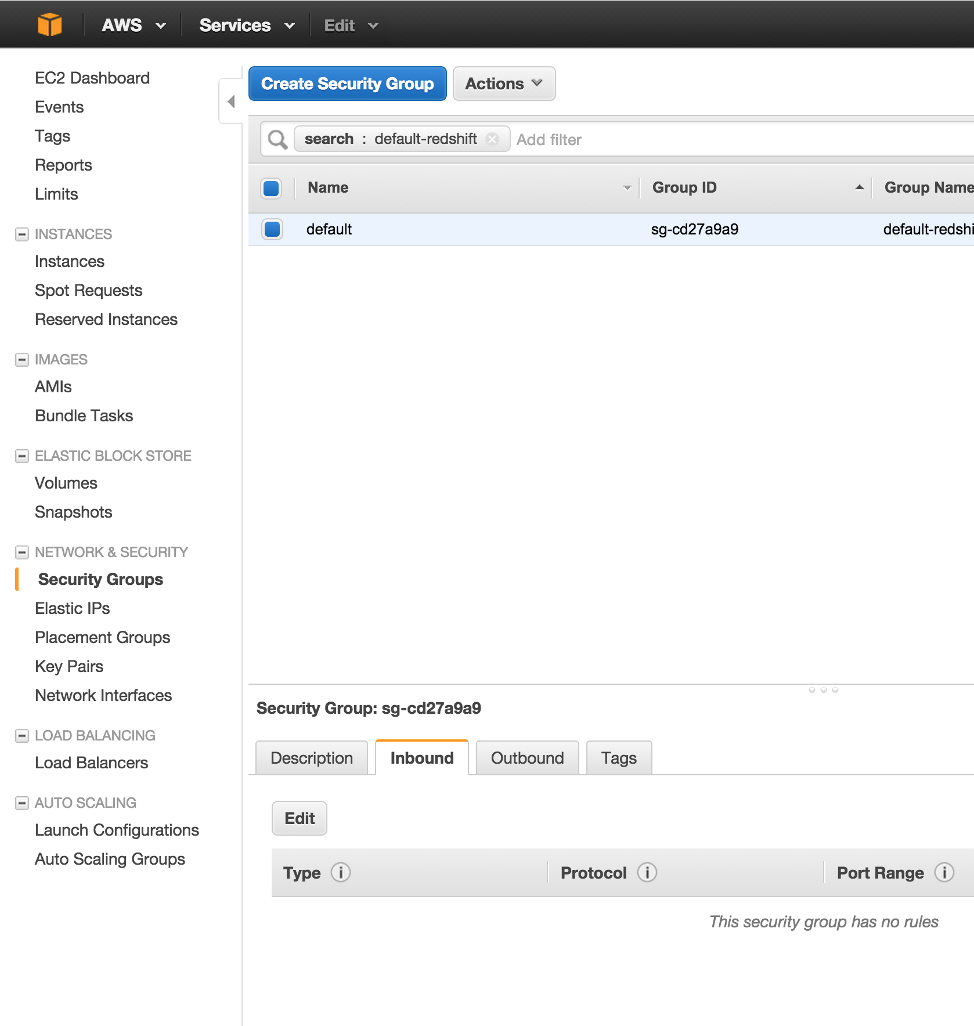
Task: Open Load Balancers
Action: tap(92, 763)
